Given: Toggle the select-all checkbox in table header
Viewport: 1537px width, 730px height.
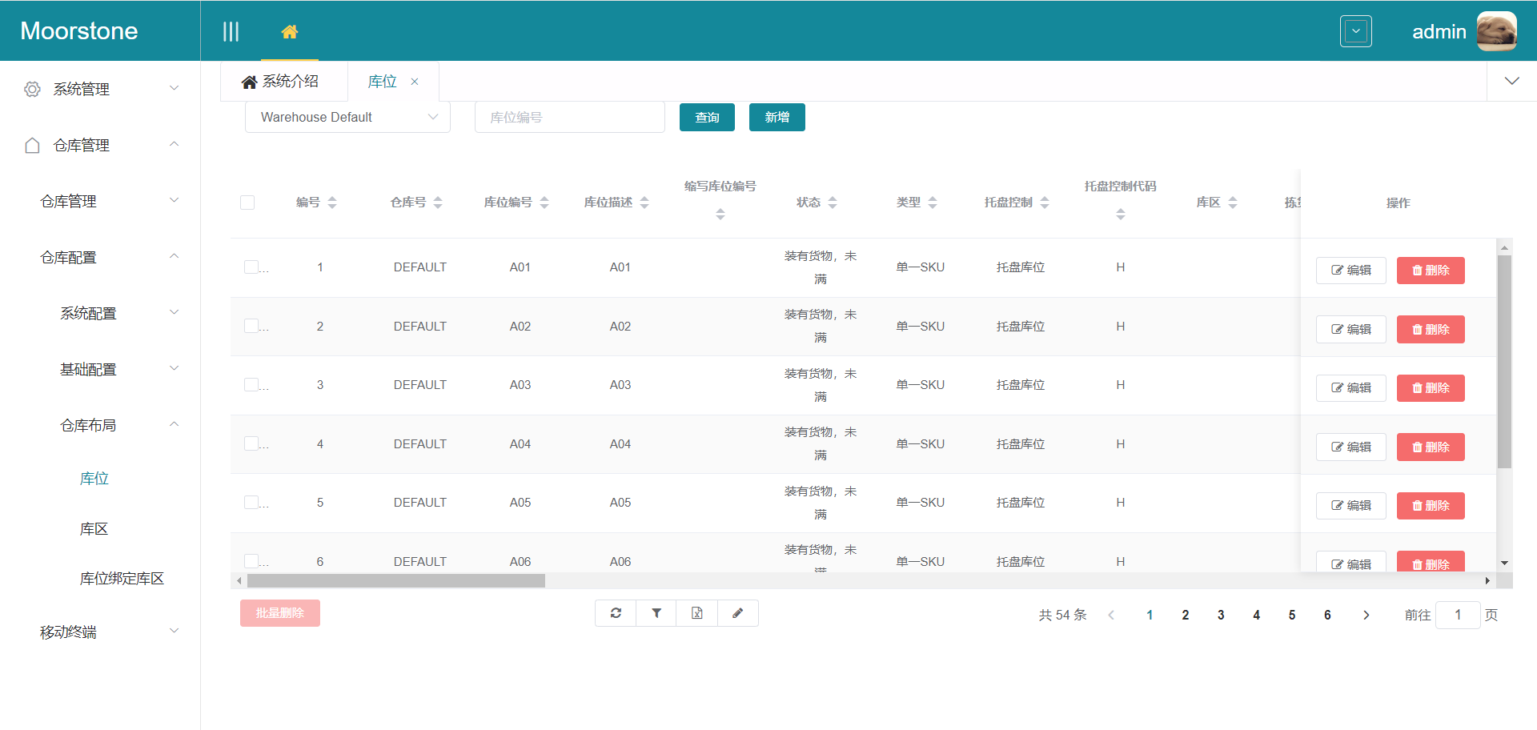Looking at the screenshot, I should click(247, 203).
